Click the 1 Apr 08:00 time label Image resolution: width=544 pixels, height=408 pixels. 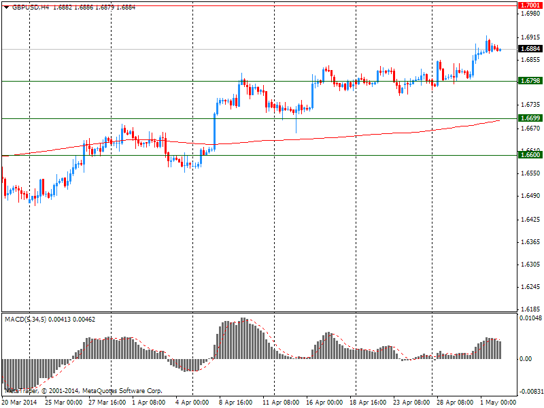(149, 403)
